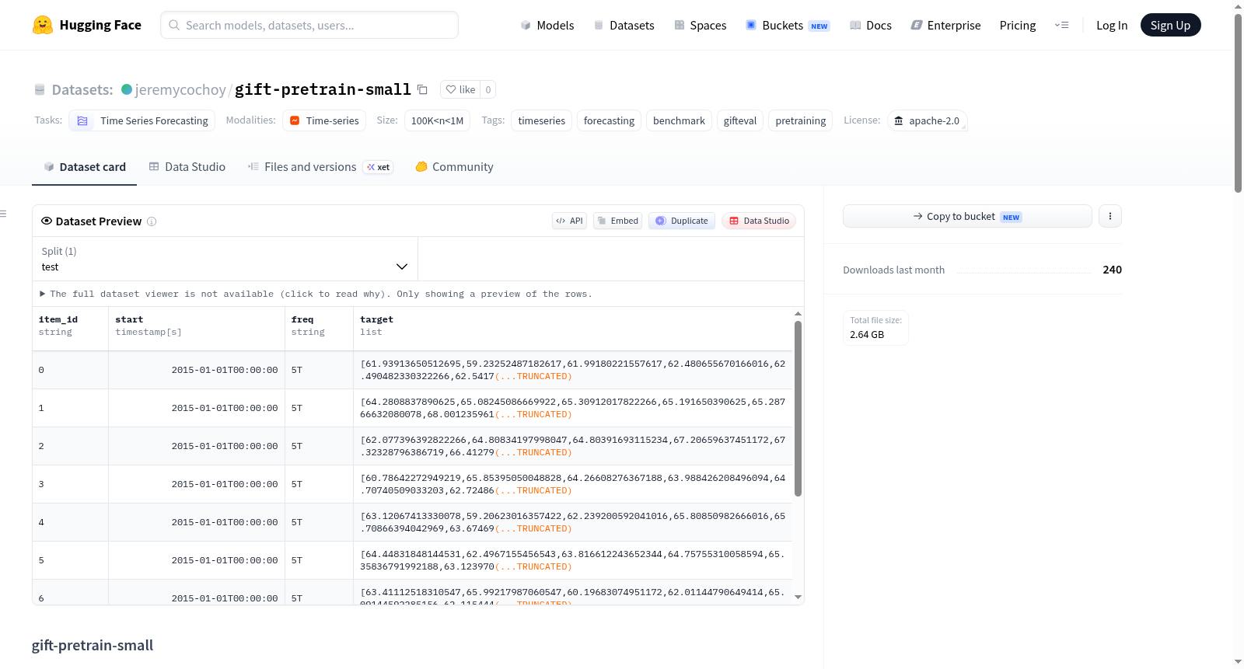Click the target cell starting with 61.93913650512695
Screen dimensions: 1244x669
(573, 370)
